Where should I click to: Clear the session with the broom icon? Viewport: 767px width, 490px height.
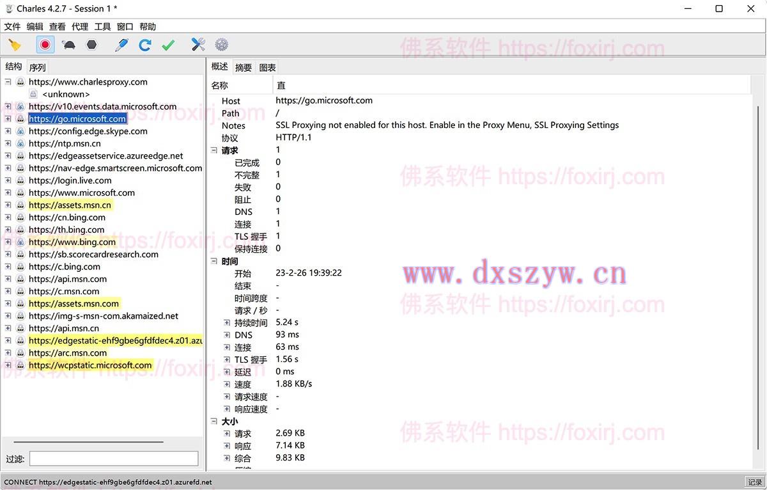click(x=15, y=45)
